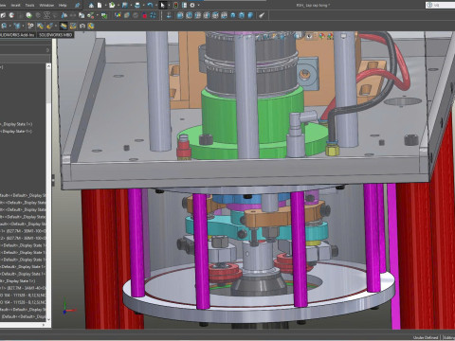This screenshot has height=341, width=455.
Task: Click 'Under Defined' in status bar
Action: click(426, 337)
